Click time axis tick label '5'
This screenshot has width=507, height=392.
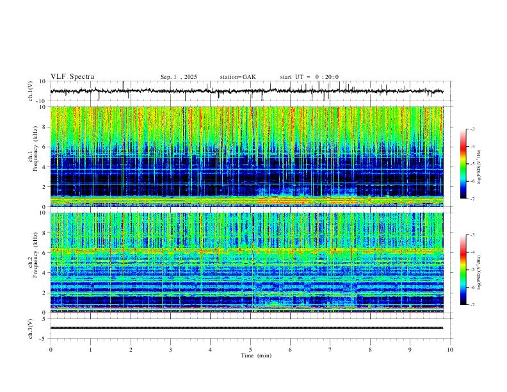click(250, 350)
